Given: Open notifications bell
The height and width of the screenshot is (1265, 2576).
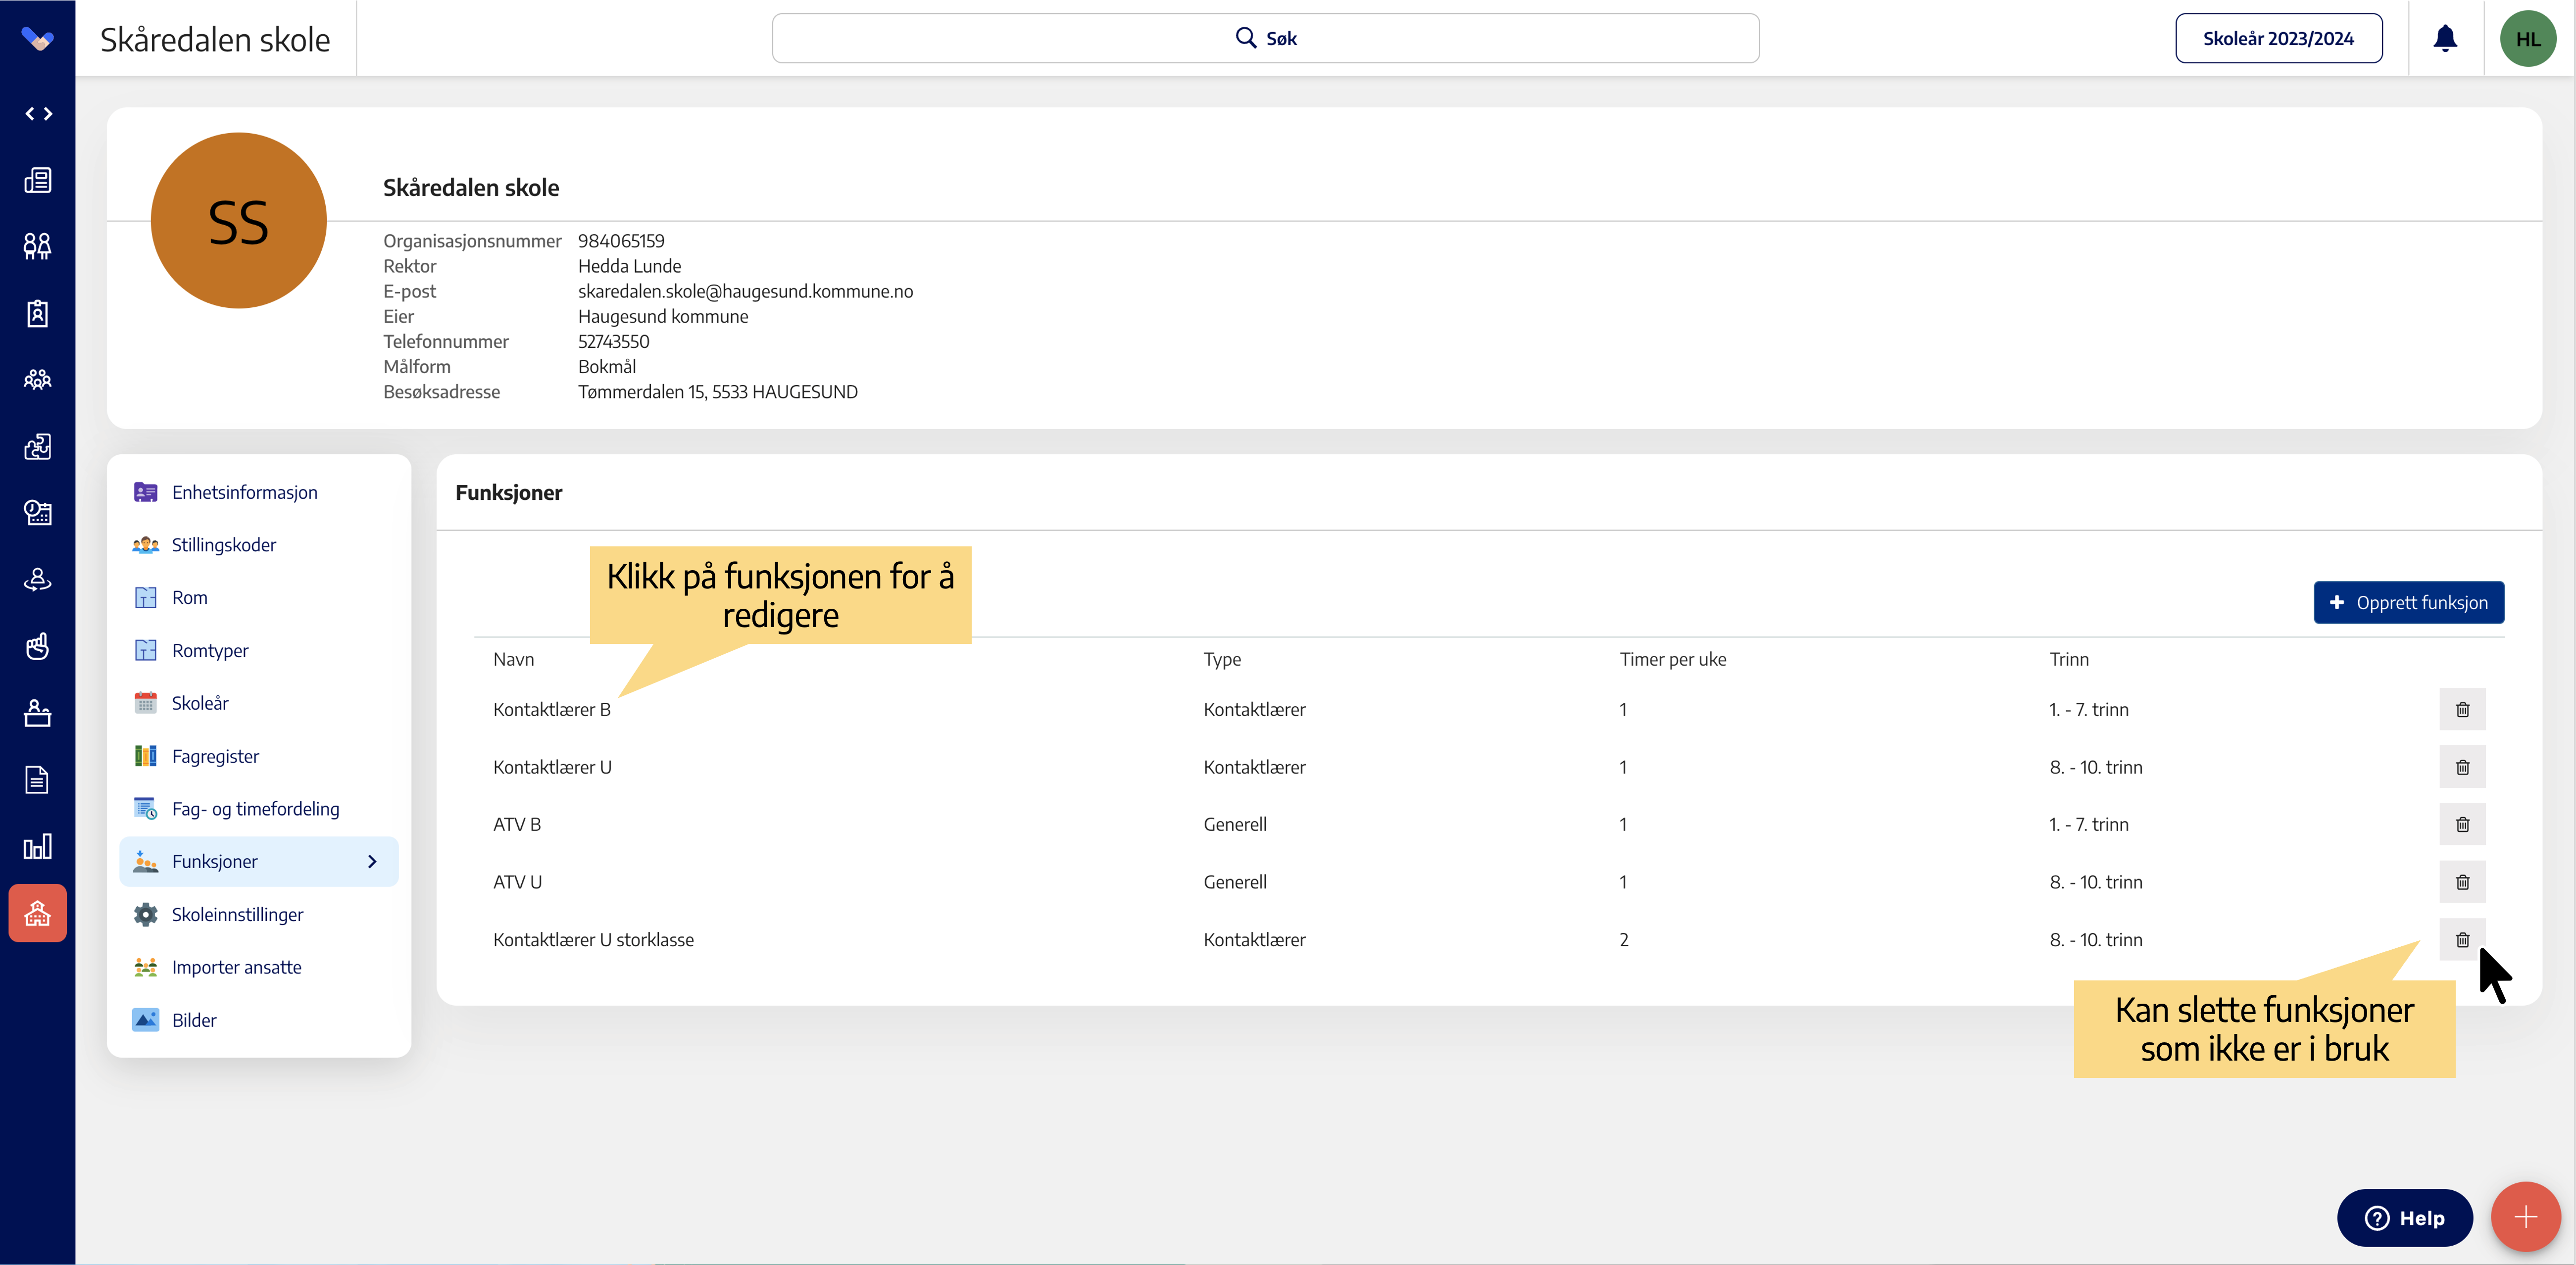Looking at the screenshot, I should [x=2445, y=38].
